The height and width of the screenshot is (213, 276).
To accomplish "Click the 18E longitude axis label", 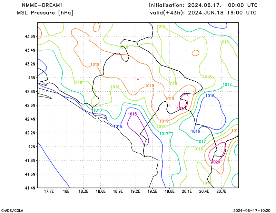I will click(x=66, y=191).
